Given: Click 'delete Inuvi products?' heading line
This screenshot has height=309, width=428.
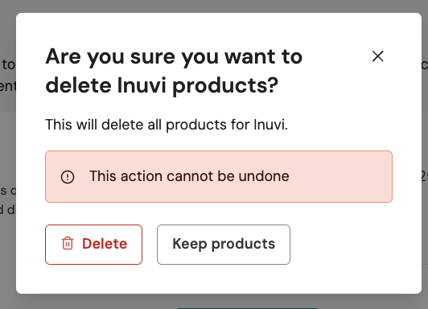Looking at the screenshot, I should click(162, 86).
